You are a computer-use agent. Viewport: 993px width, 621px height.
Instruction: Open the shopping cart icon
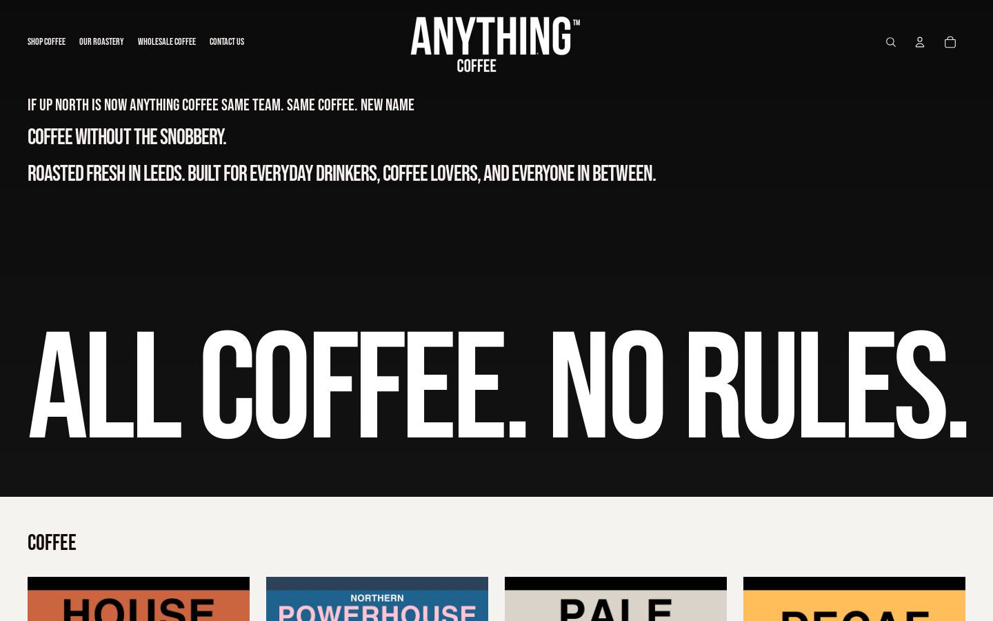(950, 42)
